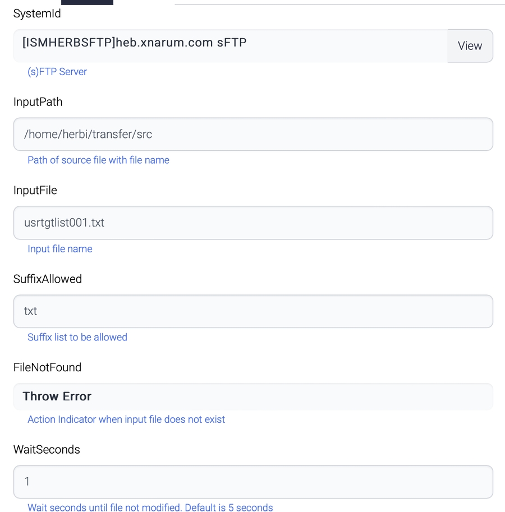
Task: Click the InputPath label
Action: [x=38, y=102]
